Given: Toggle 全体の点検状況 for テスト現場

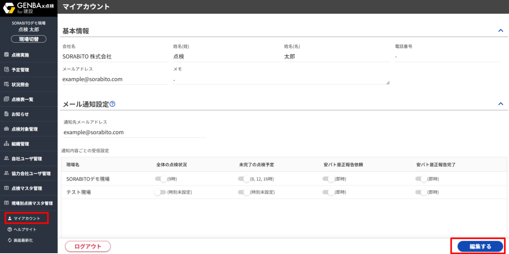Looking at the screenshot, I should [160, 192].
